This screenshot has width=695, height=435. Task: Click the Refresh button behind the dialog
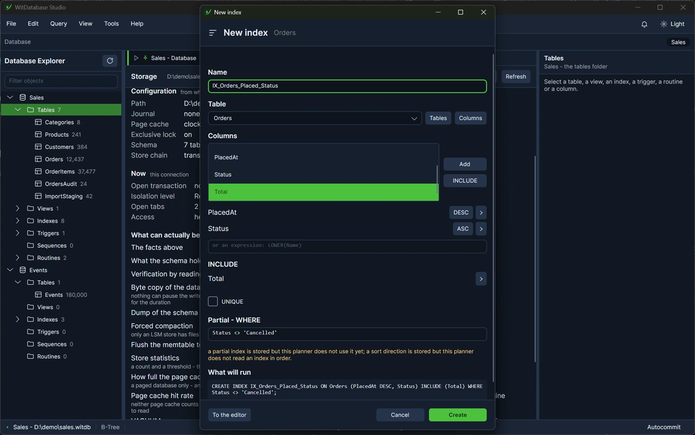click(x=516, y=77)
